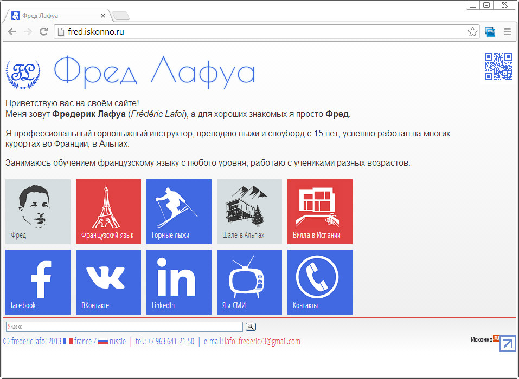The width and height of the screenshot is (519, 379).
Task: Click the address bar with fred.iskonno.ru
Action: pyautogui.click(x=266, y=32)
